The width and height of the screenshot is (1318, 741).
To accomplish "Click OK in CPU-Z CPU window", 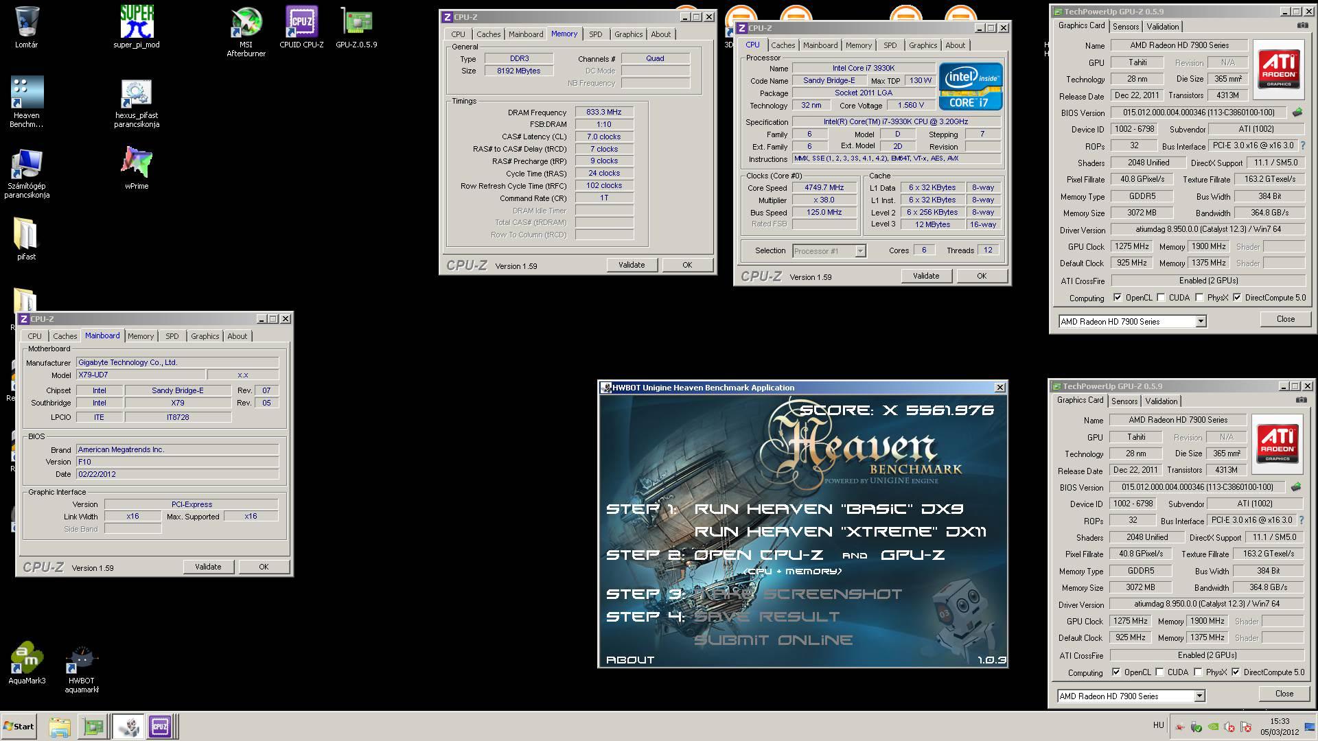I will click(x=982, y=276).
